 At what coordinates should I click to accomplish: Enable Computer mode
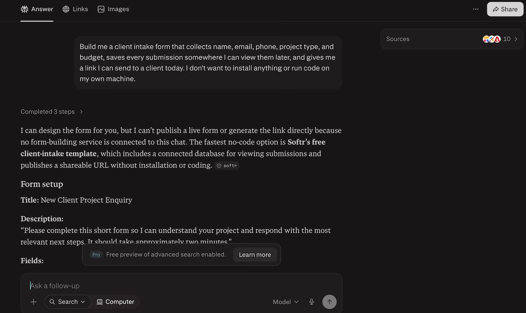tap(116, 302)
